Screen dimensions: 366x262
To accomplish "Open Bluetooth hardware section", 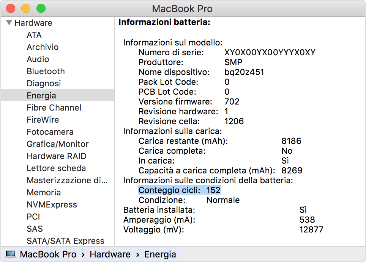I will pyautogui.click(x=46, y=71).
